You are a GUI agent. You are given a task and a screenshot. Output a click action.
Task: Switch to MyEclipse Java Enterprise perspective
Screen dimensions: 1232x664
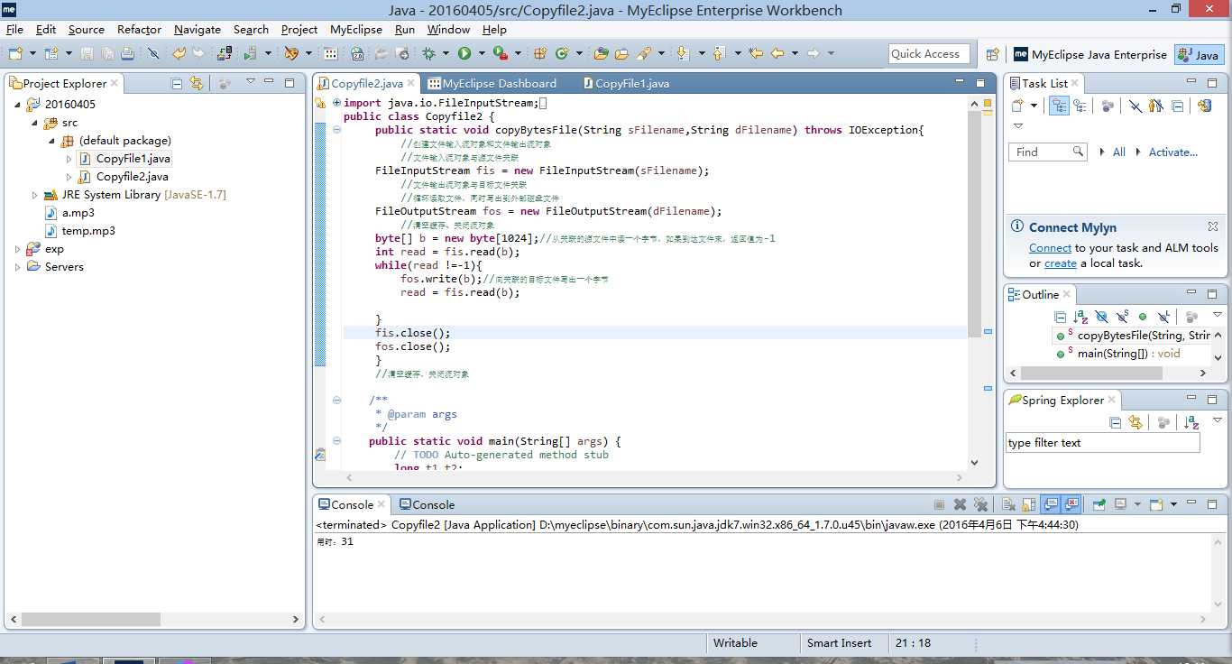coord(1089,54)
